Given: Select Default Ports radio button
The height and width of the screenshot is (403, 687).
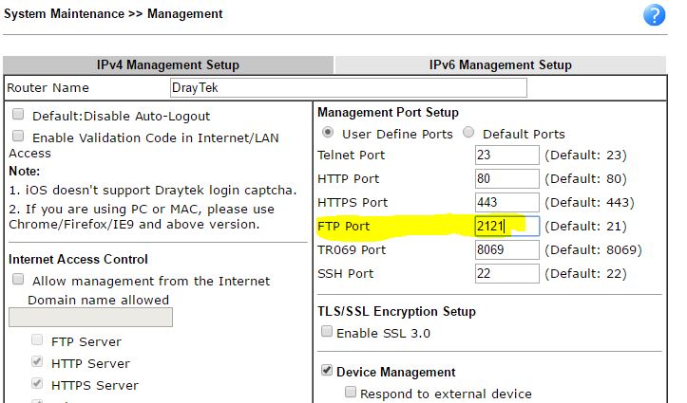Looking at the screenshot, I should (469, 134).
